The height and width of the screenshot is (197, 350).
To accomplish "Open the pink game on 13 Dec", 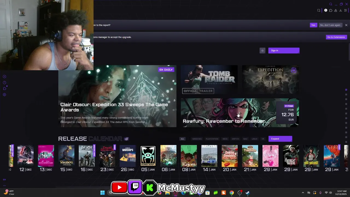I will (x=46, y=156).
